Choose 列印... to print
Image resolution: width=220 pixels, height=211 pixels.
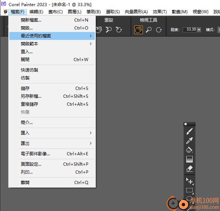coord(52,172)
